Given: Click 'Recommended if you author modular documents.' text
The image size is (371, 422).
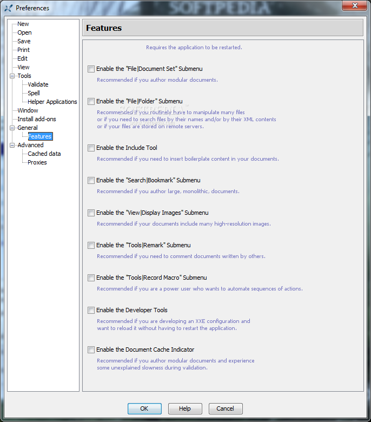Looking at the screenshot, I should pyautogui.click(x=157, y=80).
